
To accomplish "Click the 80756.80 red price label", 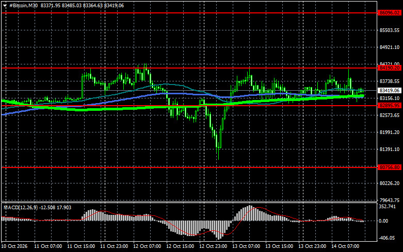I will tap(390, 167).
